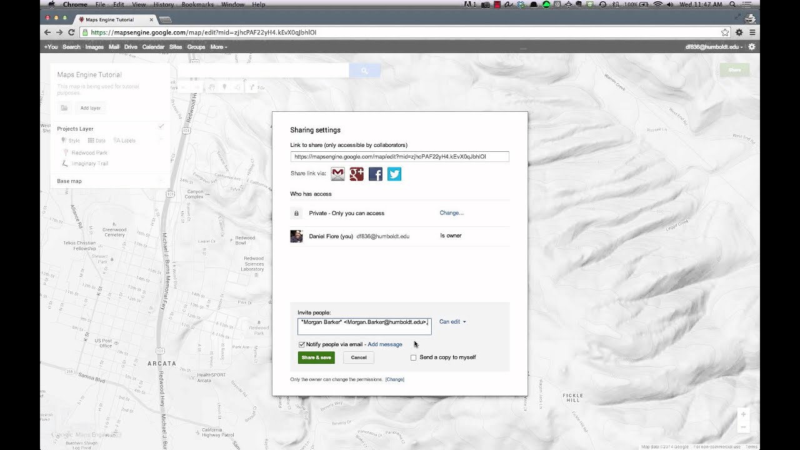Image resolution: width=800 pixels, height=450 pixels.
Task: Open Labels option of Projects Layer
Action: (x=124, y=141)
